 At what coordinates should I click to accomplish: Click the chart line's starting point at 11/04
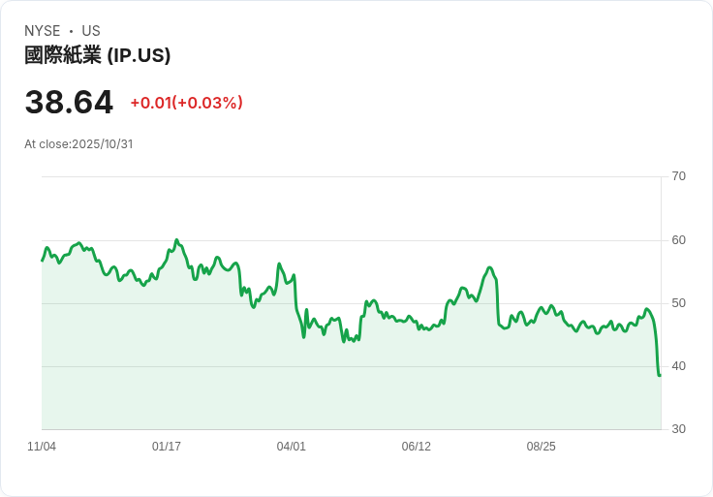pos(42,261)
